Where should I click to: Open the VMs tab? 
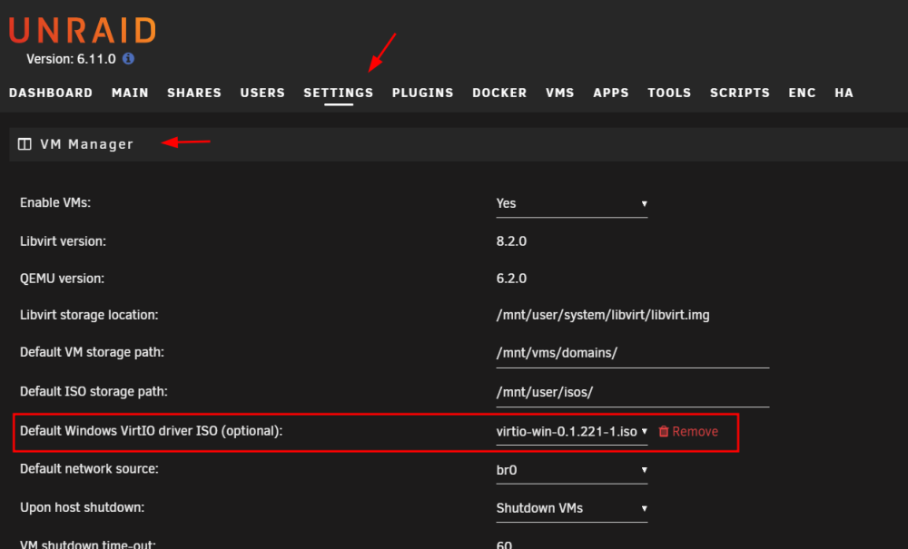click(560, 93)
